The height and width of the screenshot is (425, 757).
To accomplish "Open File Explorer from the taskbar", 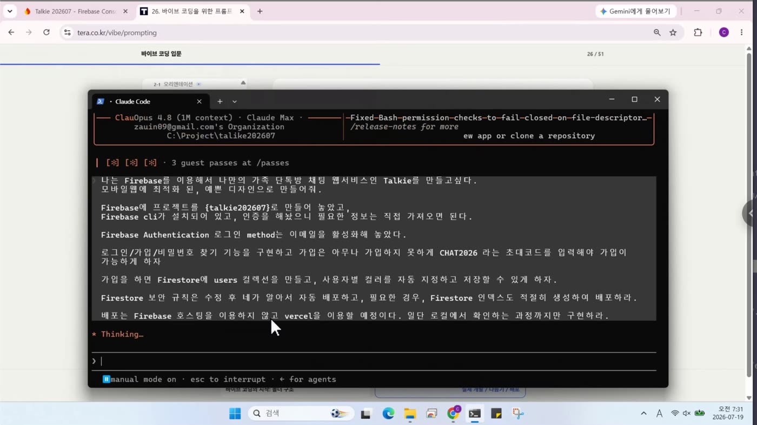I will click(410, 414).
